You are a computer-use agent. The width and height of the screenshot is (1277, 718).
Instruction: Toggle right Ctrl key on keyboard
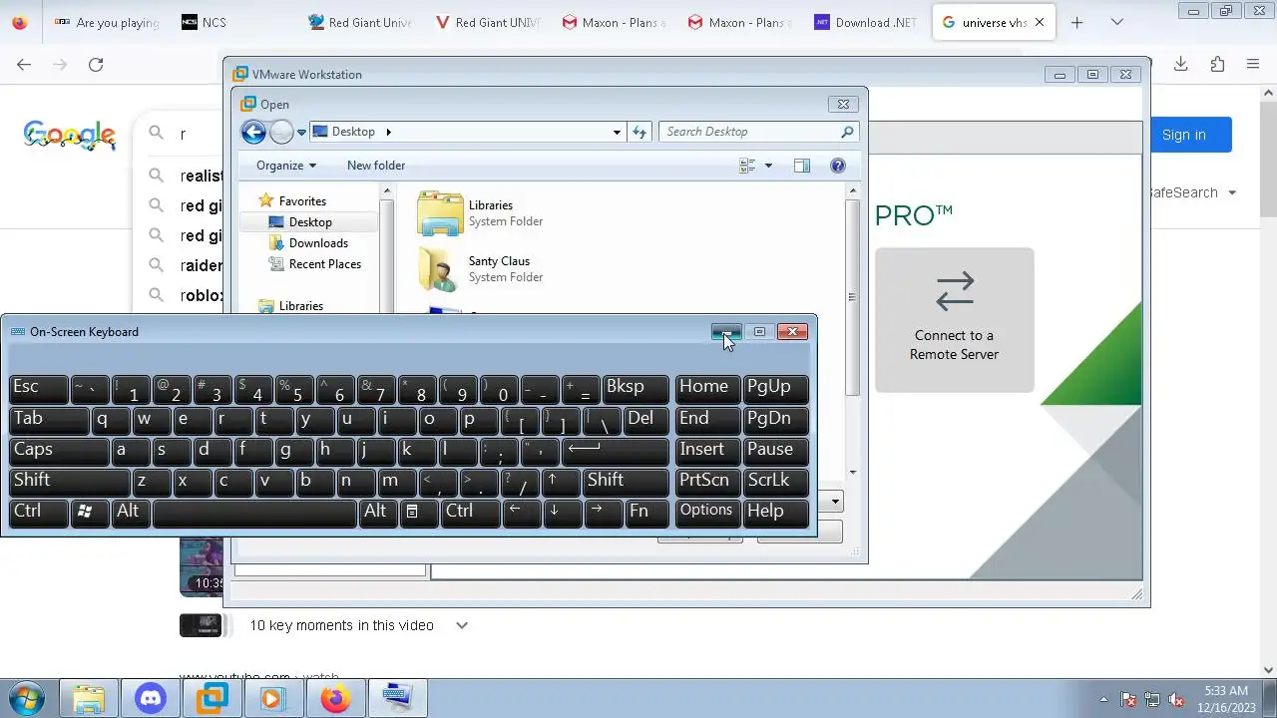[470, 512]
